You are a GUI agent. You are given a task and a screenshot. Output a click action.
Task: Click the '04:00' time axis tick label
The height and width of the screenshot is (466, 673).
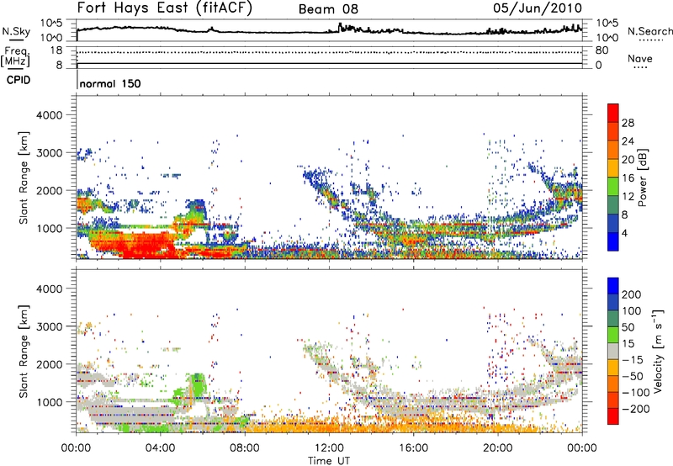[x=160, y=448]
